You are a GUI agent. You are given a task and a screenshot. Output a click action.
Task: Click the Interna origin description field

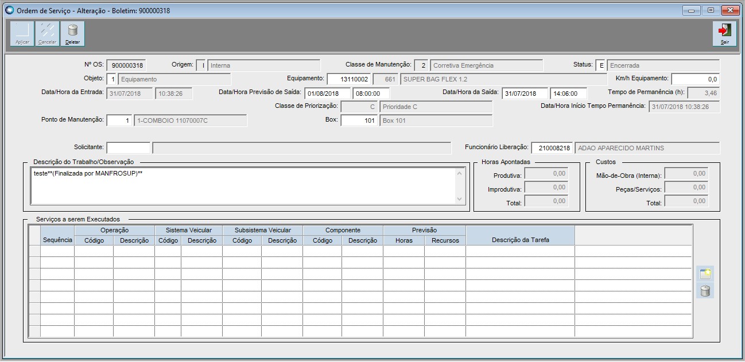pos(264,65)
